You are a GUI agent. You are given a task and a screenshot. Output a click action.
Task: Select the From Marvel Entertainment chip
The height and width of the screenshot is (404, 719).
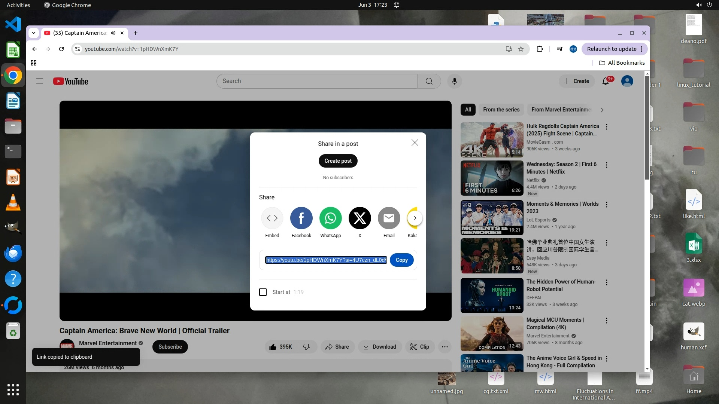[561, 110]
